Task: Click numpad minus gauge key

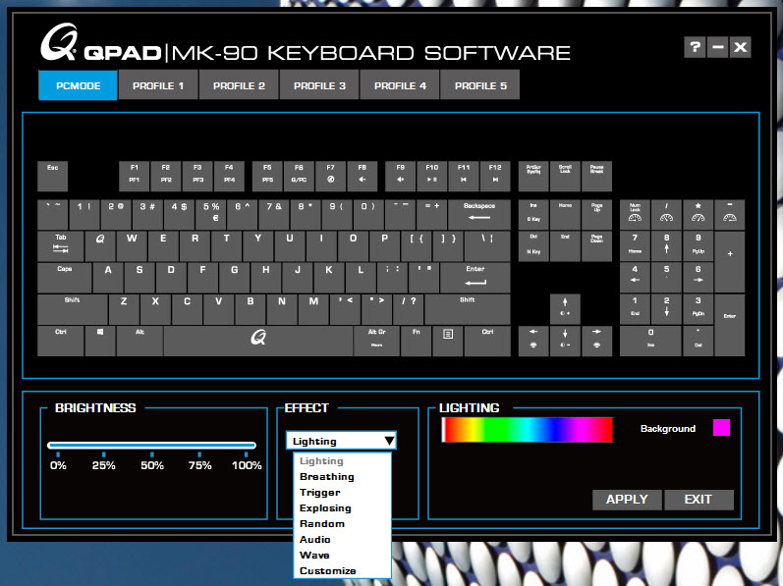Action: [730, 214]
